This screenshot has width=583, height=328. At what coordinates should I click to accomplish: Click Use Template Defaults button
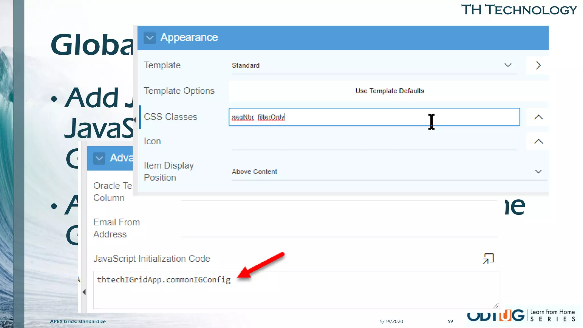click(389, 91)
